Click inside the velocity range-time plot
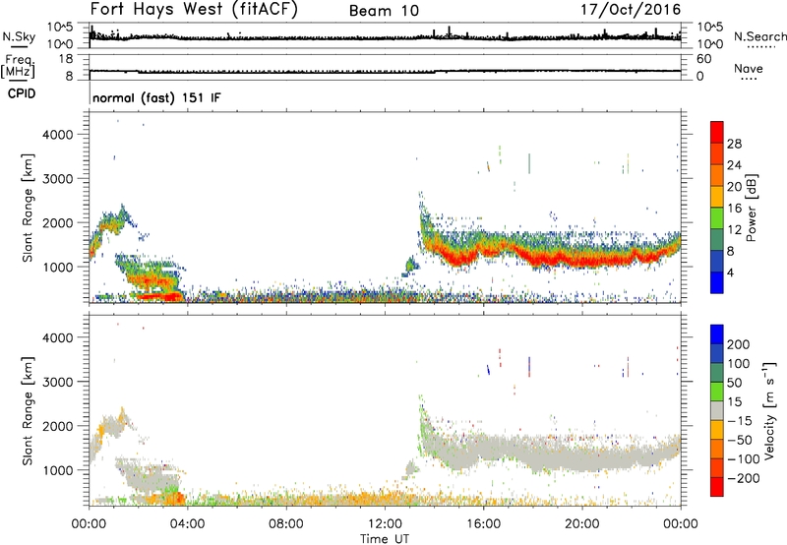This screenshot has height=545, width=787. pyautogui.click(x=385, y=410)
